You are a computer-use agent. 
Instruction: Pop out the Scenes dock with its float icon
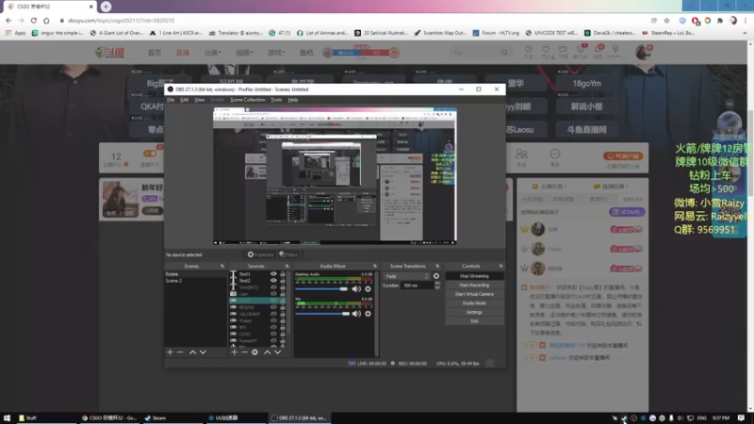(222, 266)
